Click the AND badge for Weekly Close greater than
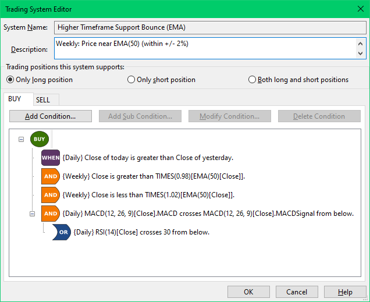Screen dimensions: 370x302 coord(51,176)
